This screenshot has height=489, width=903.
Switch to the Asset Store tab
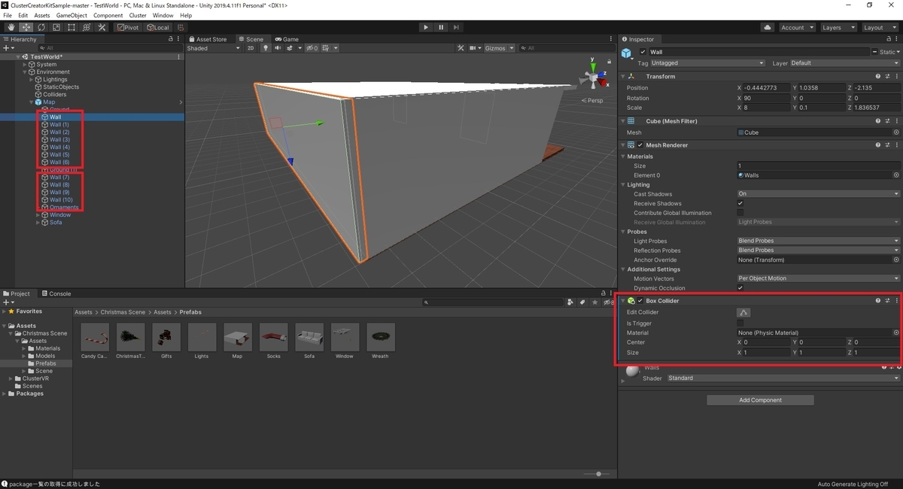[x=208, y=39]
